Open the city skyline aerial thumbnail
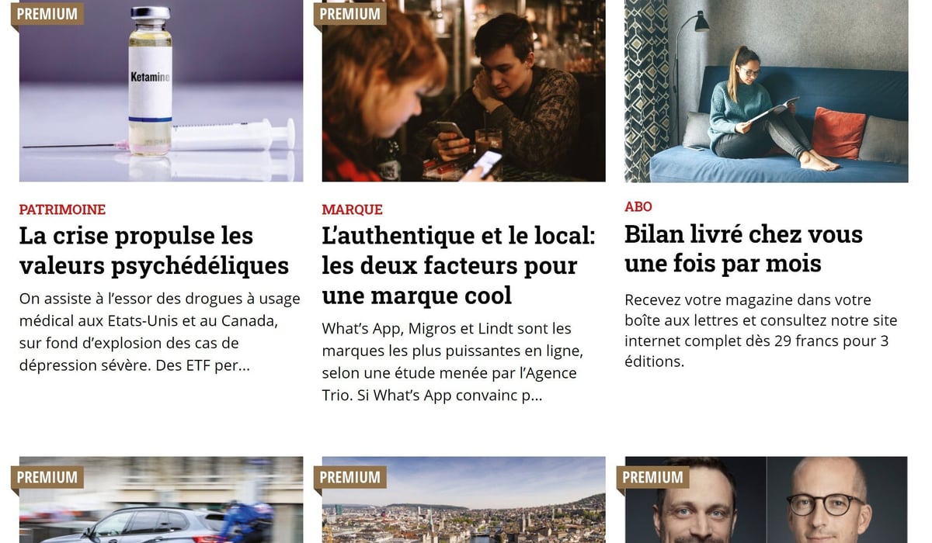The height and width of the screenshot is (543, 932). click(464, 500)
